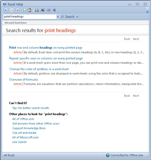Open the 'All of Microsoft.com' link
Image resolution: width=151 pixels, height=160 pixels.
pyautogui.click(x=26, y=137)
